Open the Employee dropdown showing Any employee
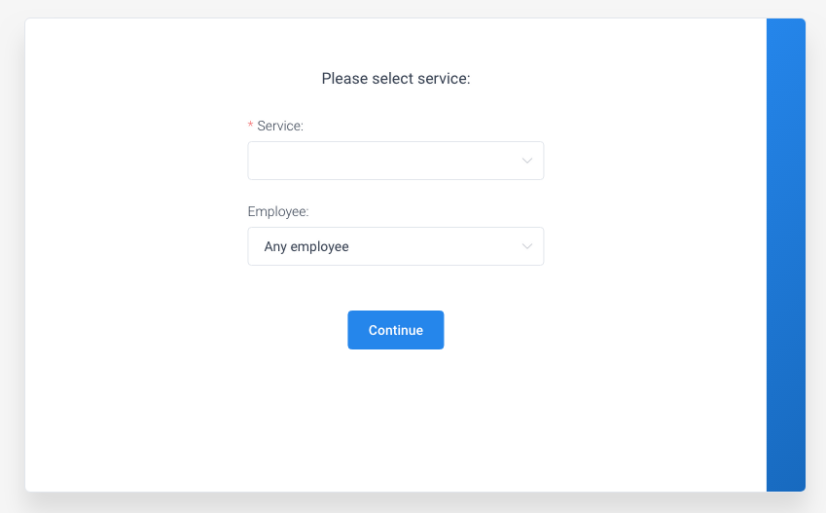 point(396,246)
